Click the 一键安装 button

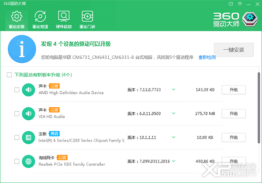point(234,50)
